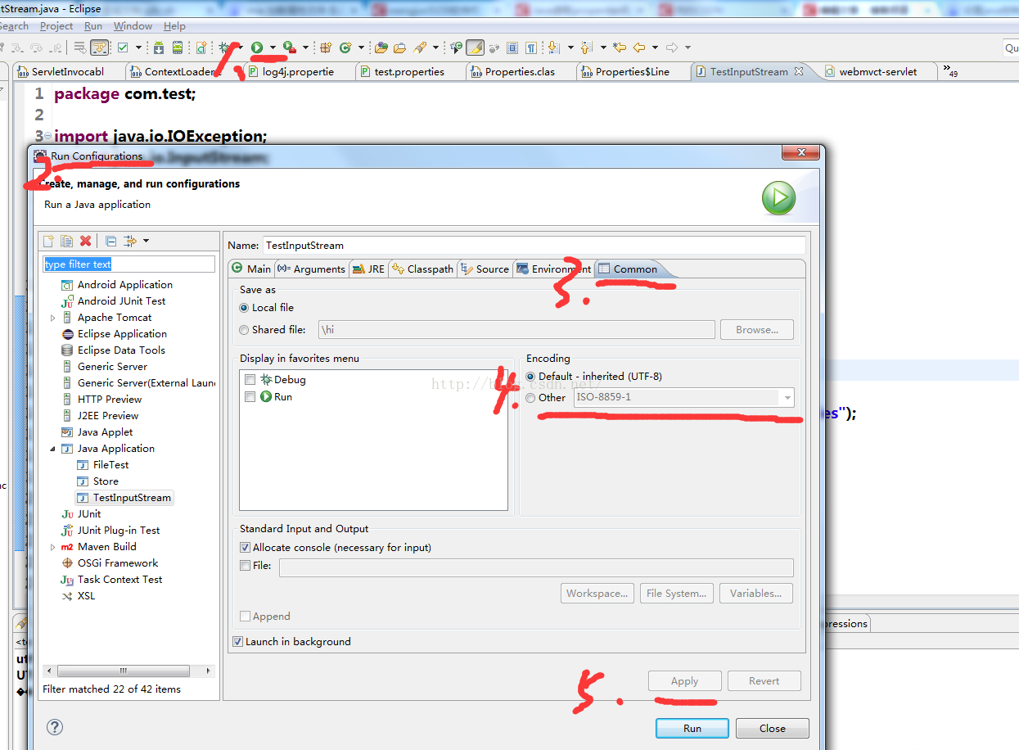Viewport: 1019px width, 750px height.
Task: Click the green Run toolbar icon in Eclipse
Action: (x=257, y=47)
